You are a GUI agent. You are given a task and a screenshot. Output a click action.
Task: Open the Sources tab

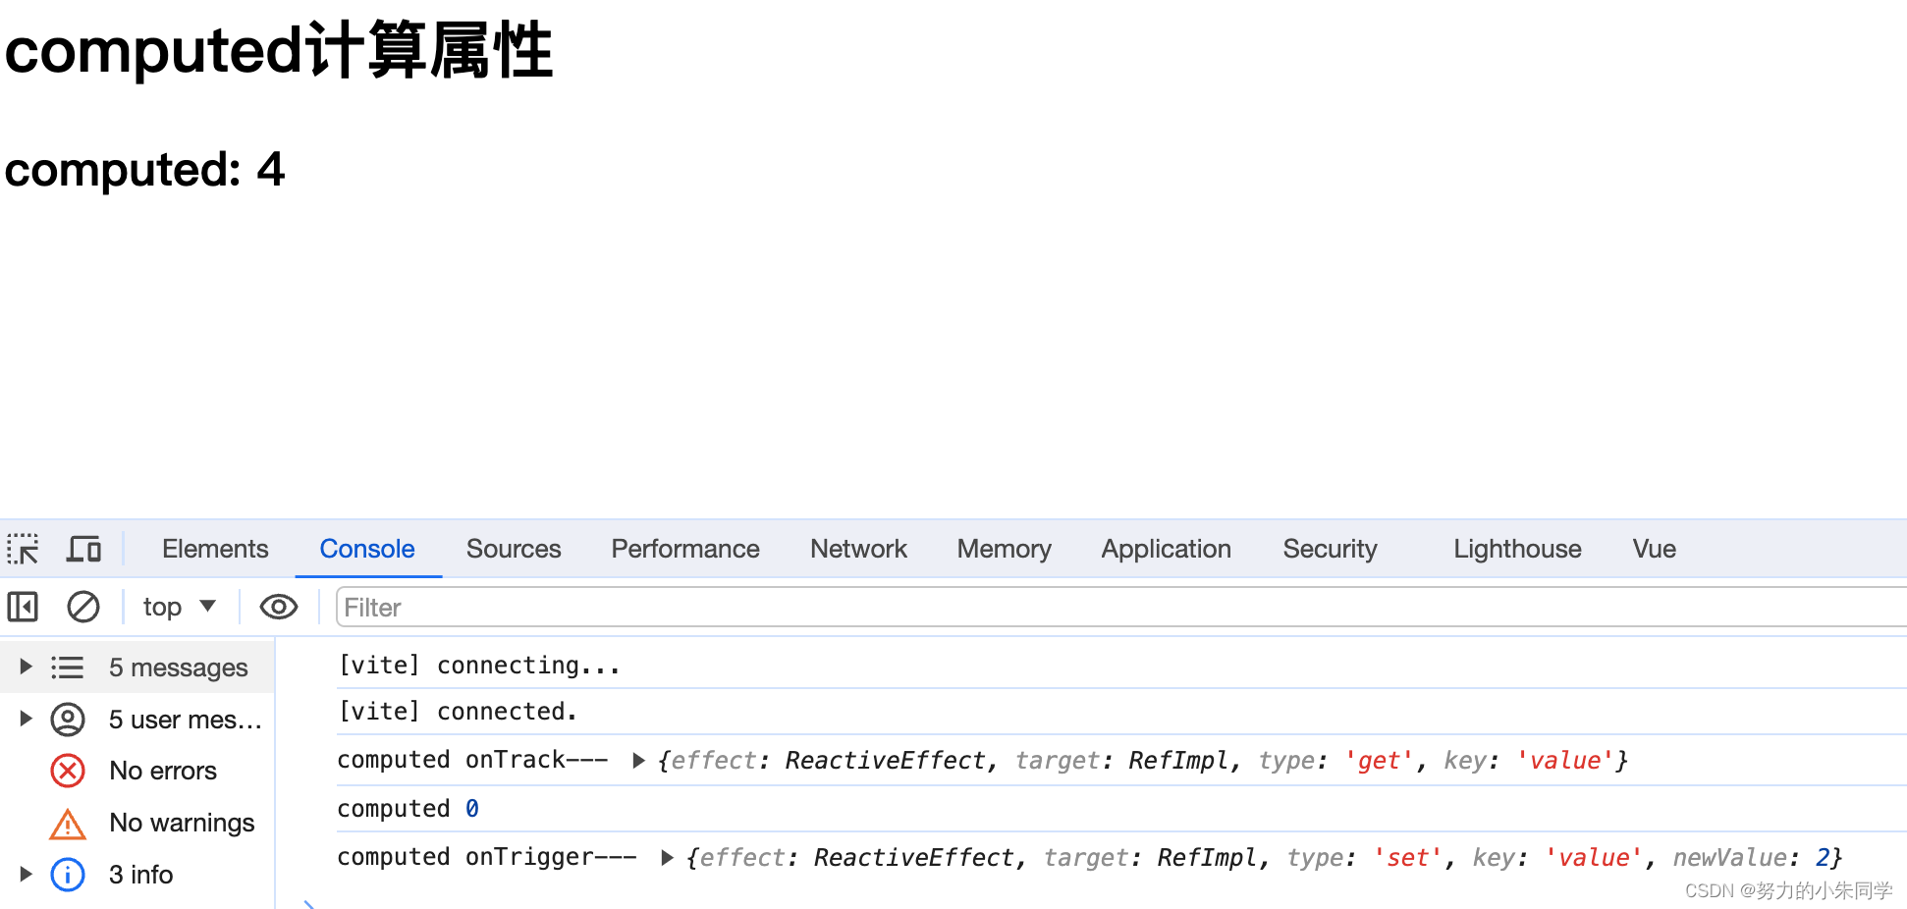(514, 549)
